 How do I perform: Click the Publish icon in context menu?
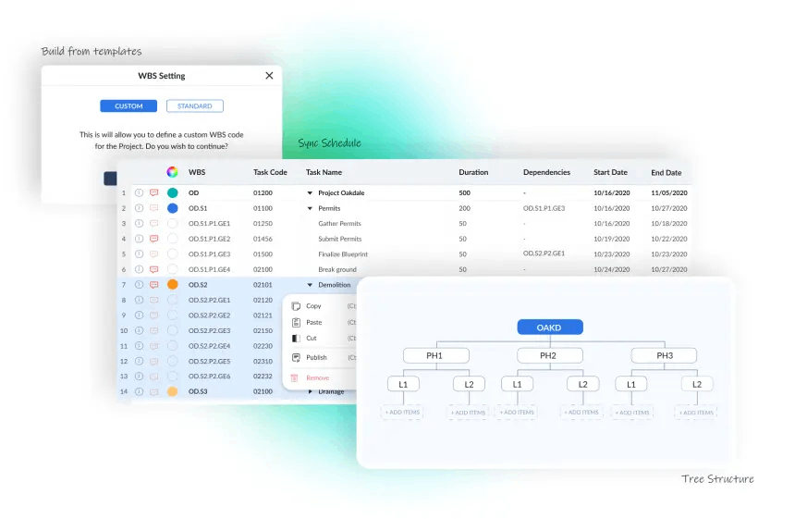point(296,358)
